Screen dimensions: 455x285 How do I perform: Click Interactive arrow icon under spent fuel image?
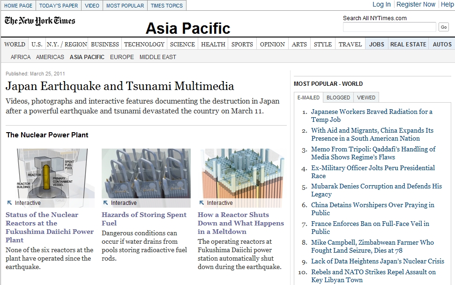click(x=105, y=203)
